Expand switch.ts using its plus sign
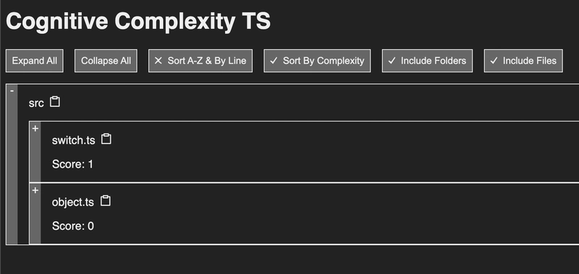579x274 pixels. [35, 129]
